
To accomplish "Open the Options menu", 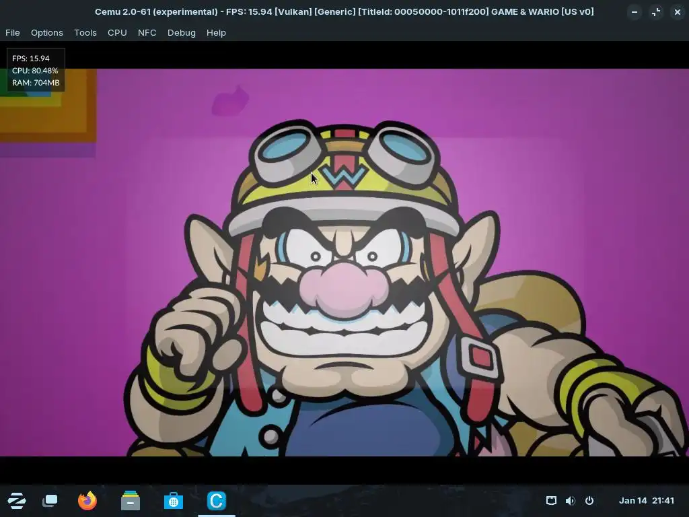I will tap(46, 32).
